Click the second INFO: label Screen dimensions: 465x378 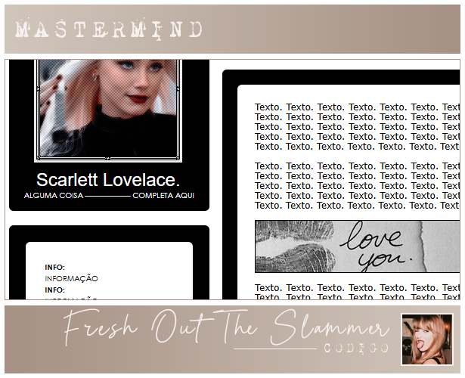[x=55, y=290]
